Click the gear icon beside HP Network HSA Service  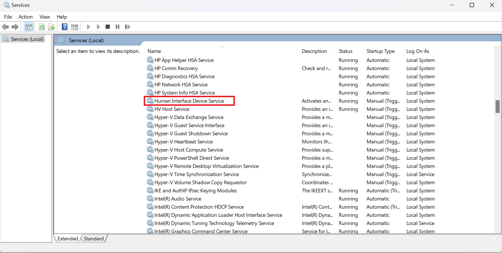[150, 84]
